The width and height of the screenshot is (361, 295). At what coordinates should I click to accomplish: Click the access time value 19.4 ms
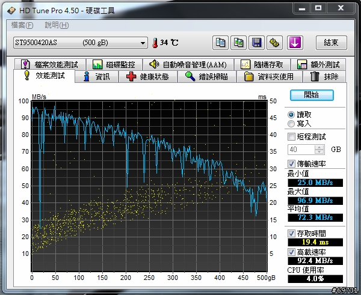(x=315, y=242)
